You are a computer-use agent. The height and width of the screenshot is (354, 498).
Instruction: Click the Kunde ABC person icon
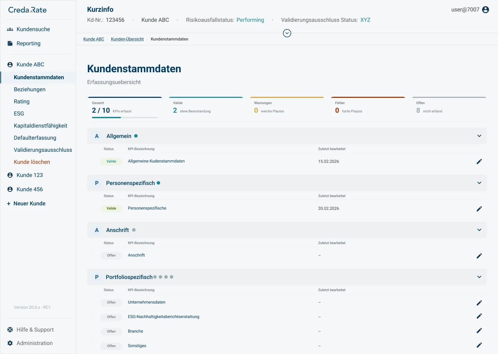10,65
